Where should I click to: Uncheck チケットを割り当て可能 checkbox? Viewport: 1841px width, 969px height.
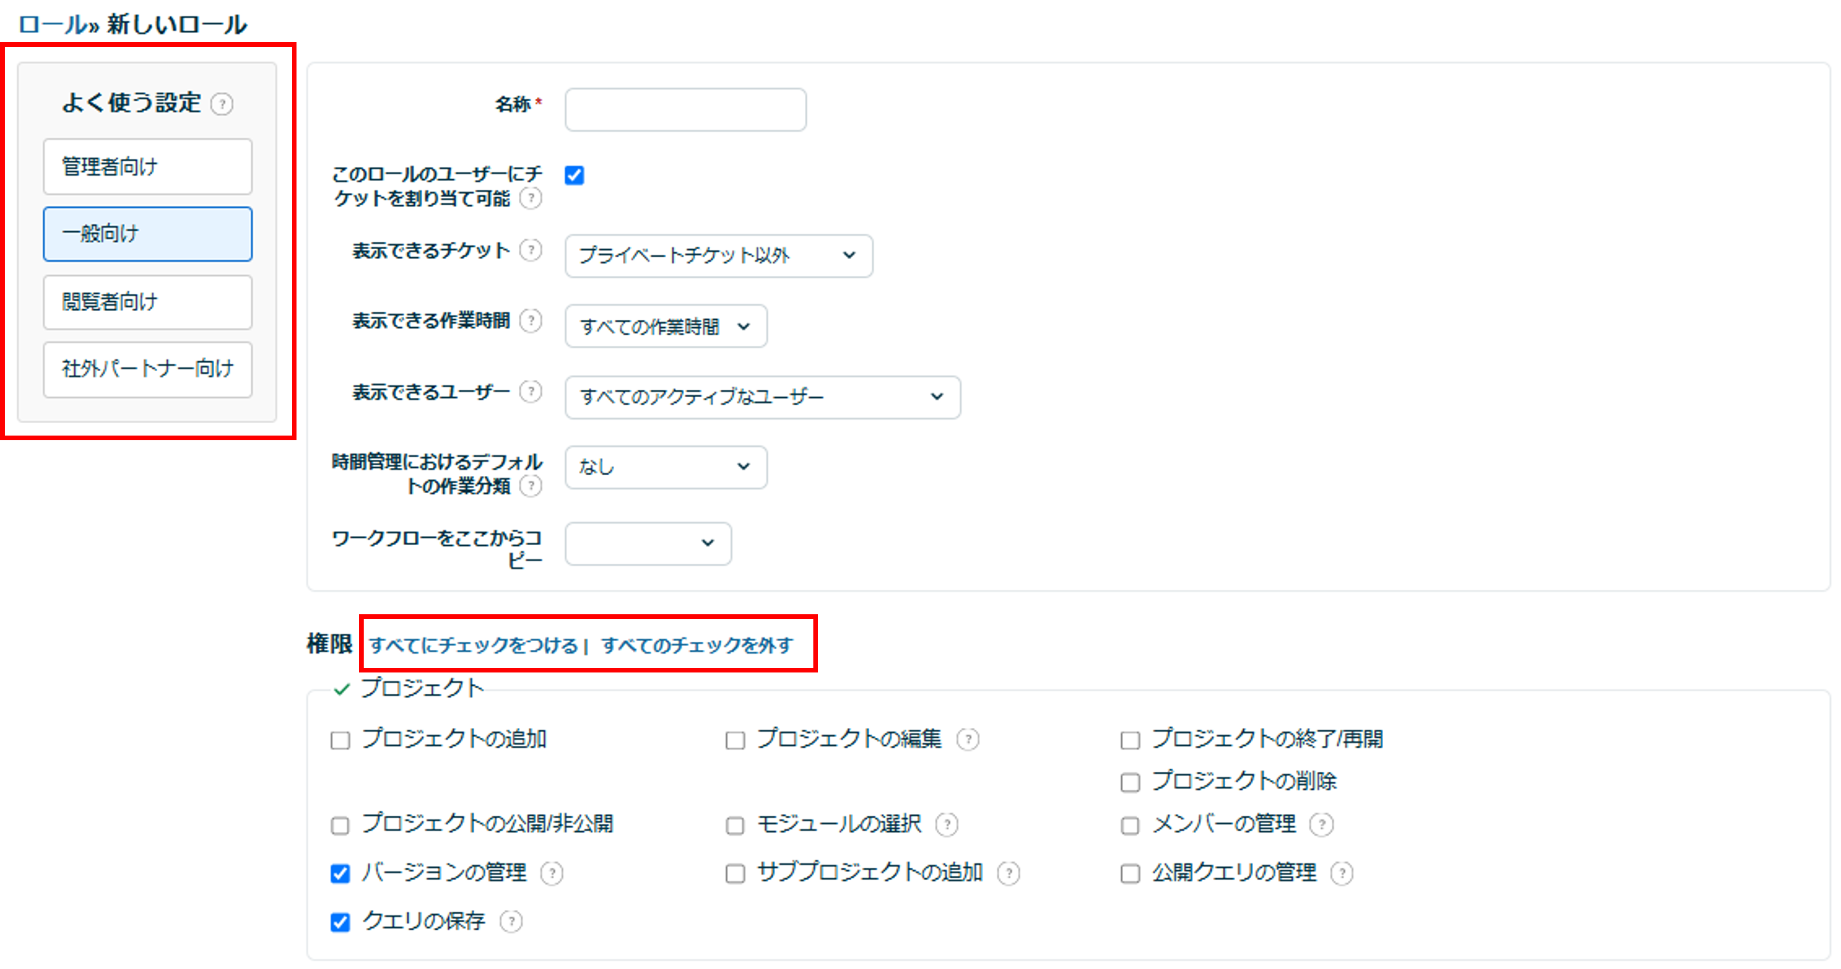pos(575,176)
